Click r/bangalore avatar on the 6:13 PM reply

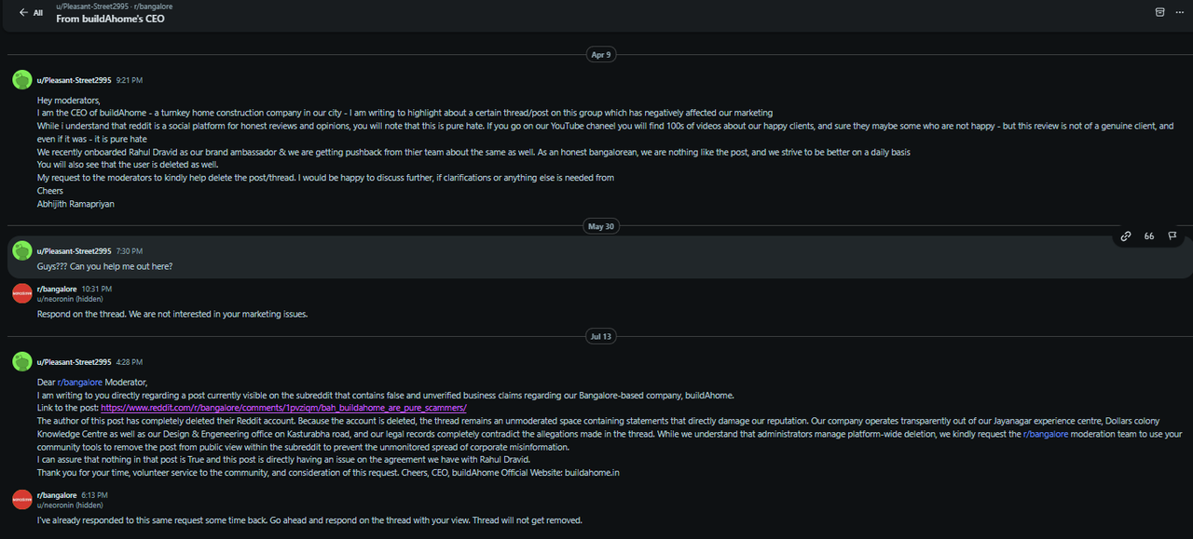coord(22,500)
